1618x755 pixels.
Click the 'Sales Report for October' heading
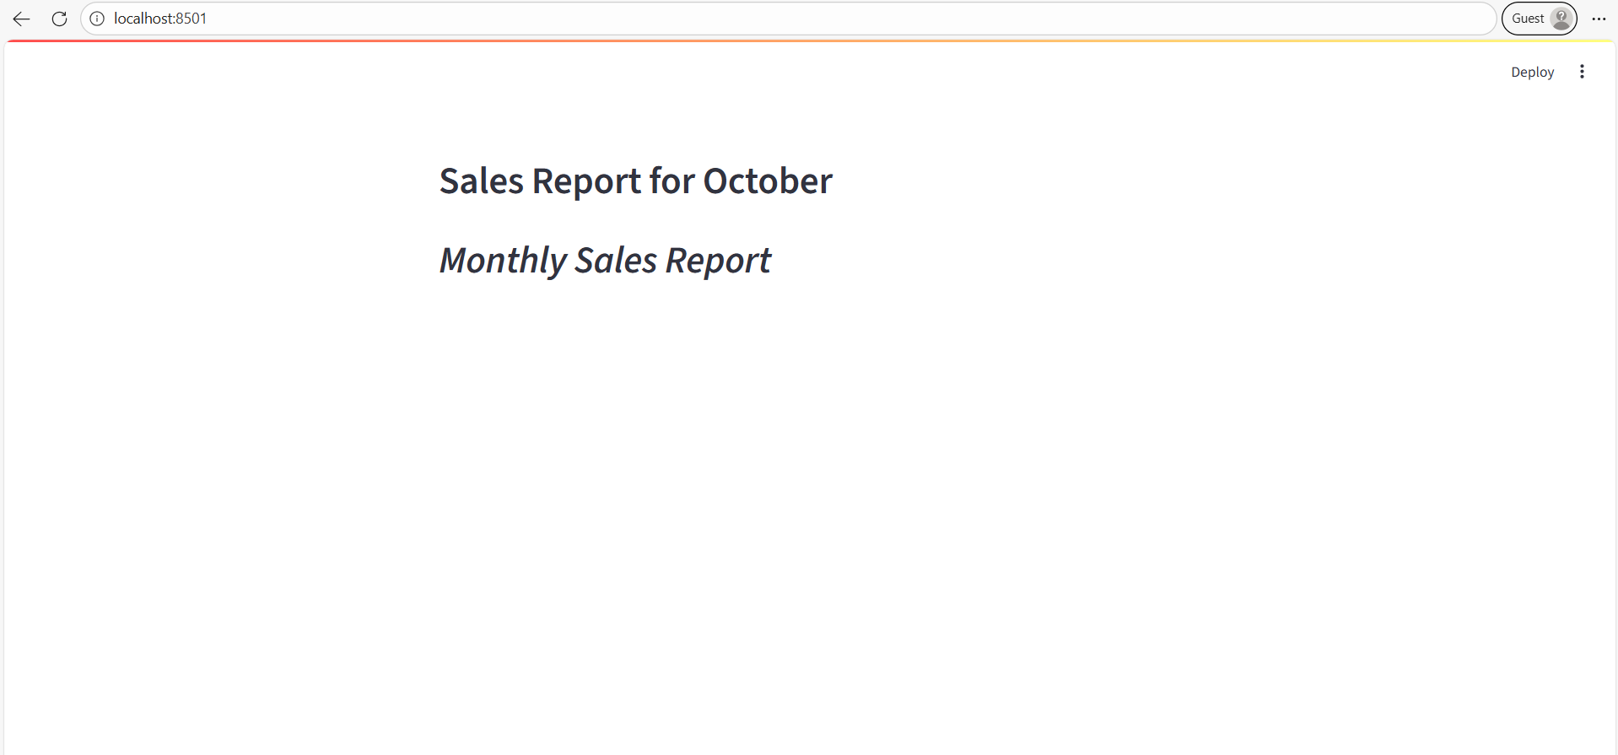(635, 181)
